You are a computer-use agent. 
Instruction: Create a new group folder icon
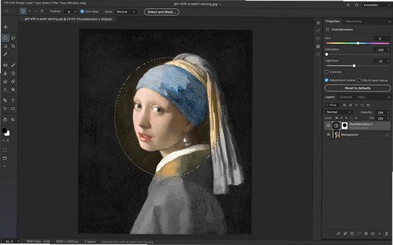coord(373,233)
